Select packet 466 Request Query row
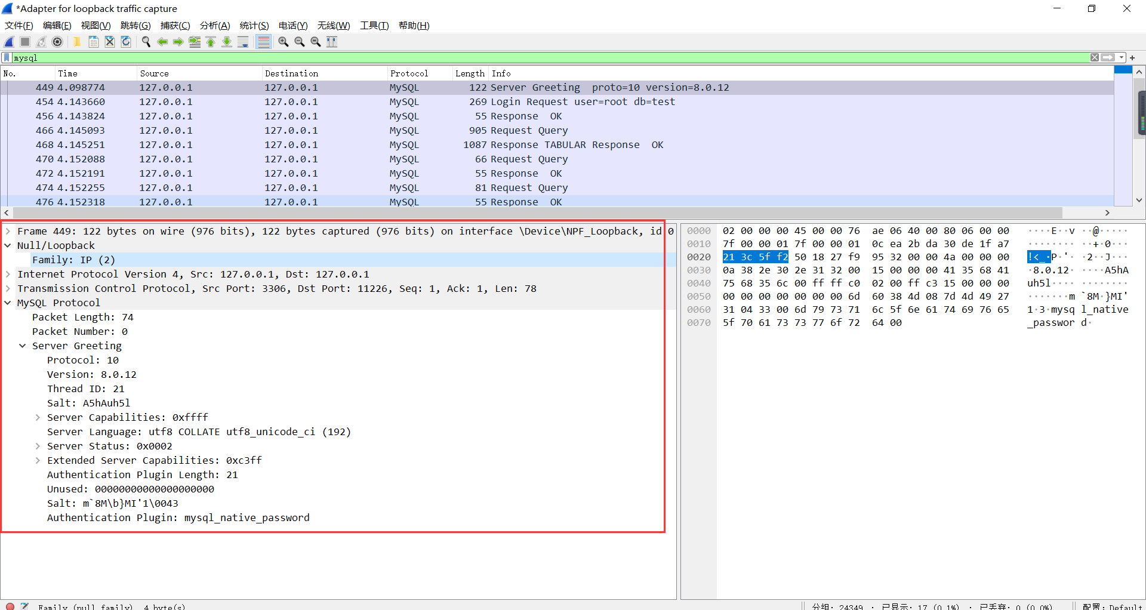 557,130
